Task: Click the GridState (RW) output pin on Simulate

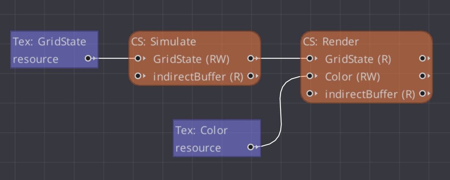Action: 251,59
